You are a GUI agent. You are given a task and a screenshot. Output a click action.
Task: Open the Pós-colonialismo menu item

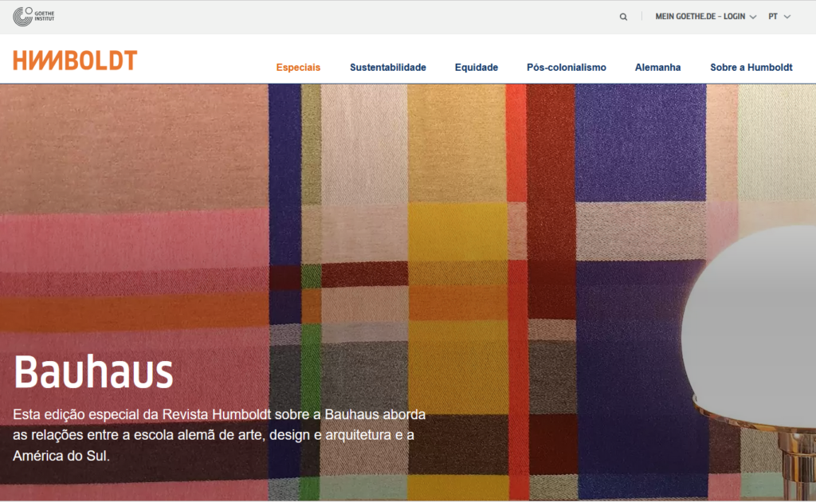(x=567, y=67)
